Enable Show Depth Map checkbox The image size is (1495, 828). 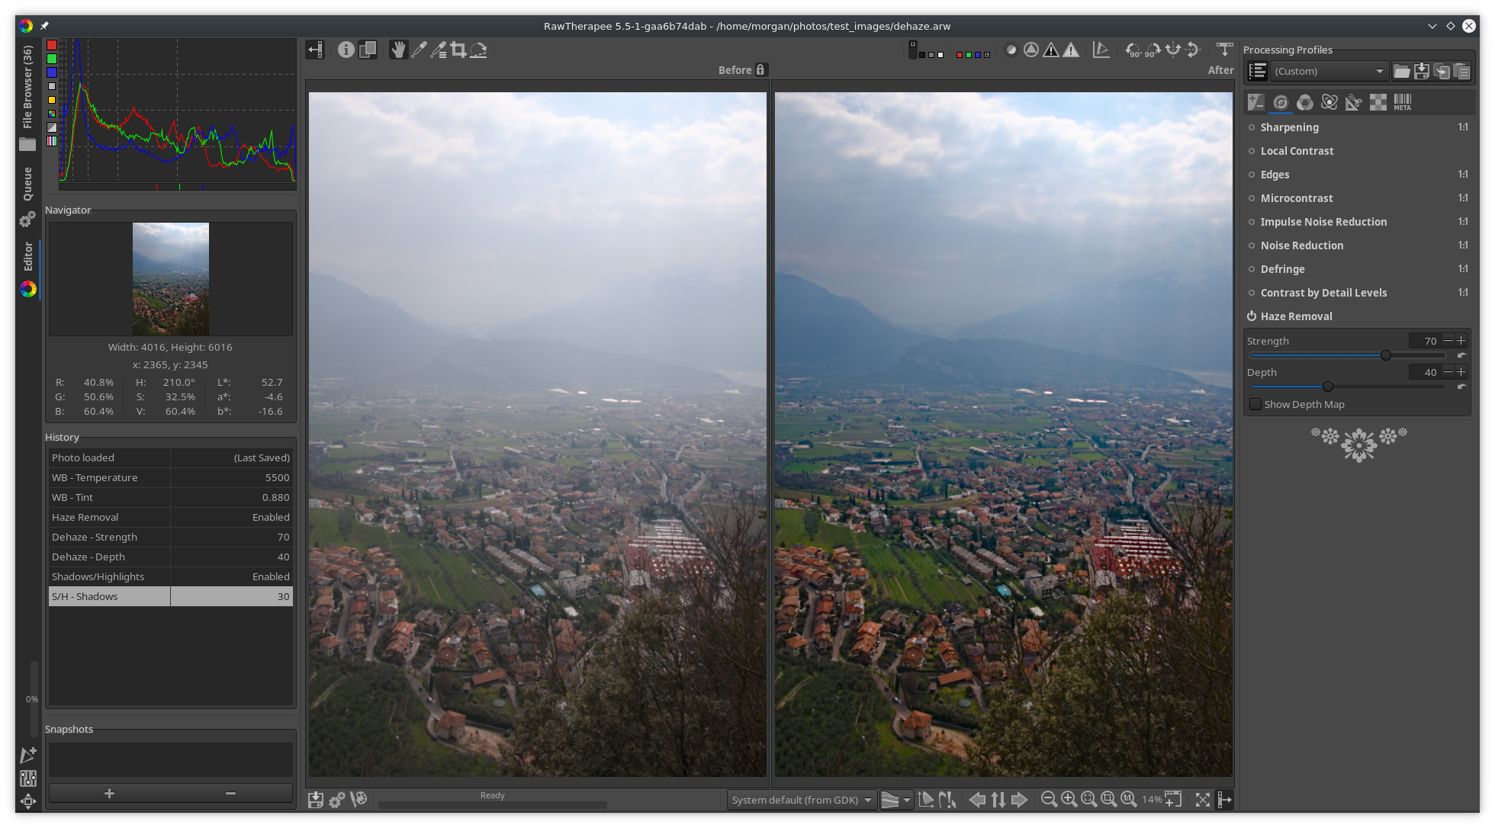pyautogui.click(x=1255, y=404)
